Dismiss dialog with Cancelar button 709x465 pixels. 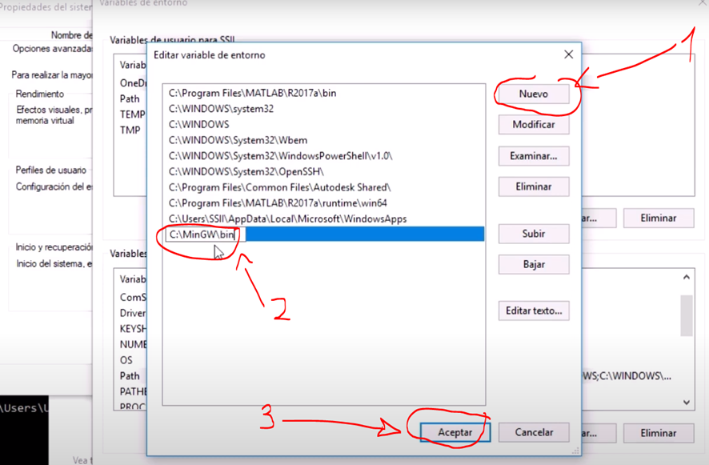click(533, 432)
